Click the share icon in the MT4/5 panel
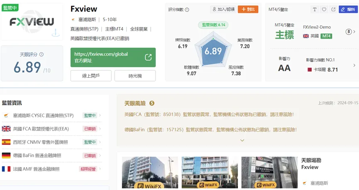This screenshot has width=359, height=190. point(333,10)
